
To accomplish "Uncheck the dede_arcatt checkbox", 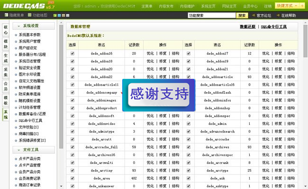I will click(x=72, y=139).
